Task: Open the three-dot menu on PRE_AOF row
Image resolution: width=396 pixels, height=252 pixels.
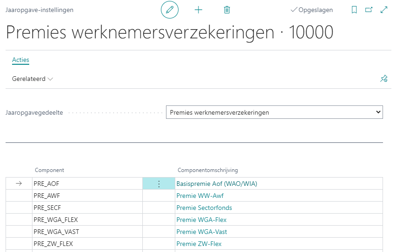Action: coord(159,184)
